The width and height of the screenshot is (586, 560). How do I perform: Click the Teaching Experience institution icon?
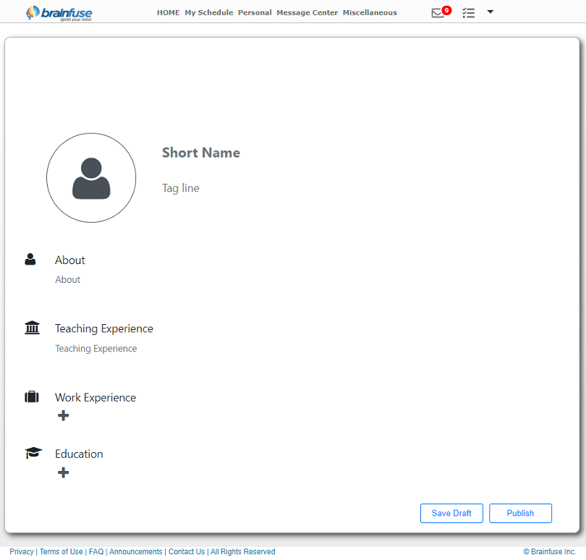click(32, 328)
